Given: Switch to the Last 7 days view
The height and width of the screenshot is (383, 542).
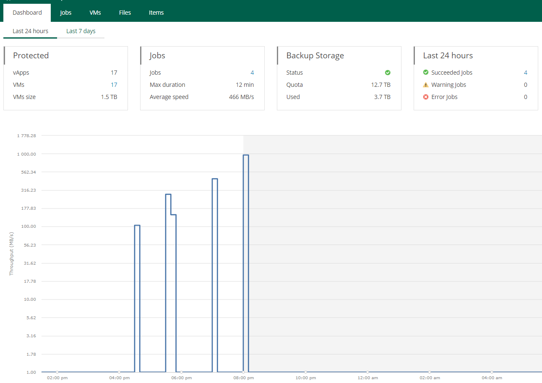Looking at the screenshot, I should [81, 31].
